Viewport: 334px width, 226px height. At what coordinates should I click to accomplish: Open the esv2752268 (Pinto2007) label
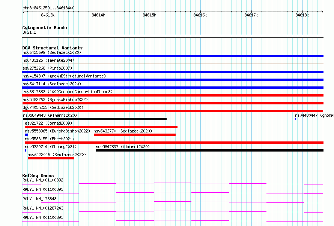point(47,68)
